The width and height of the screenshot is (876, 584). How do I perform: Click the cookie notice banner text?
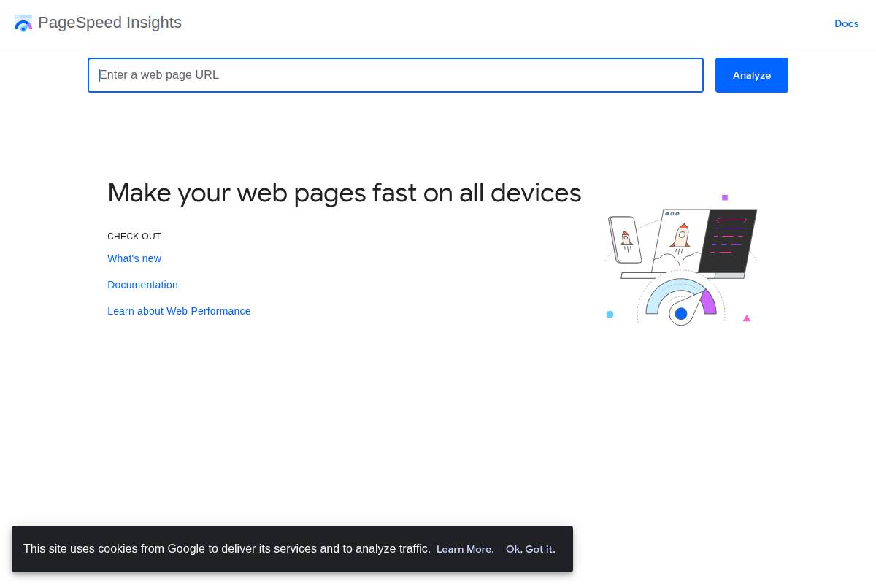coord(227,548)
